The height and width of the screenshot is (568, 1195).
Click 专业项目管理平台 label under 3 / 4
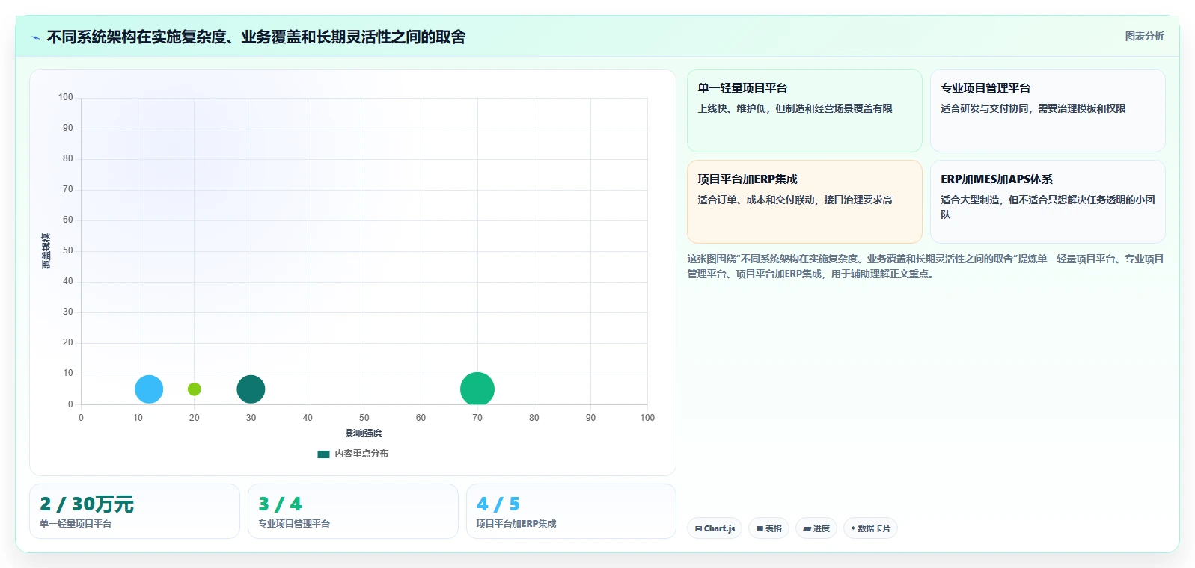[x=294, y=524]
